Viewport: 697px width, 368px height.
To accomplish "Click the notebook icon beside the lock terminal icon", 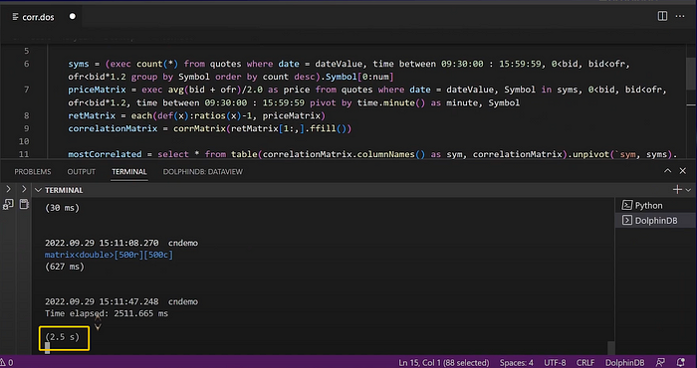I will [24, 204].
